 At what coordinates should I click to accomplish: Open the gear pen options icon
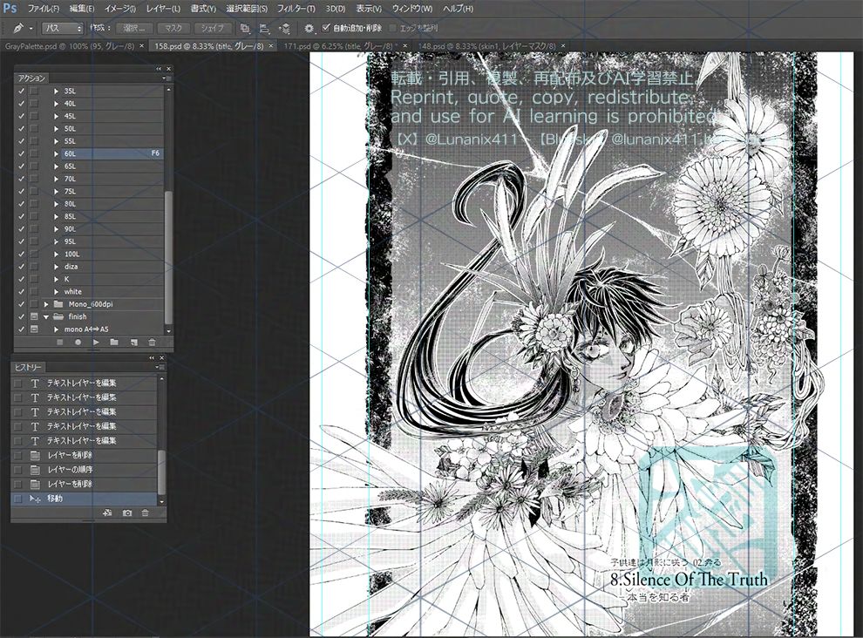pos(309,28)
